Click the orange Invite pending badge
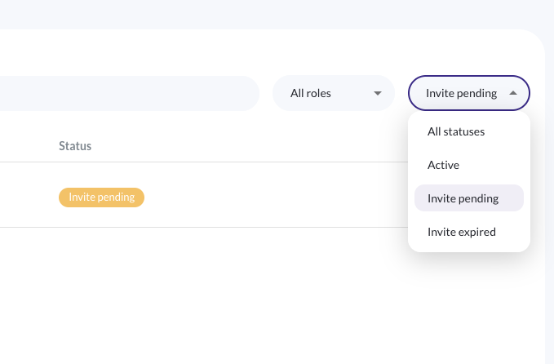 (x=101, y=197)
